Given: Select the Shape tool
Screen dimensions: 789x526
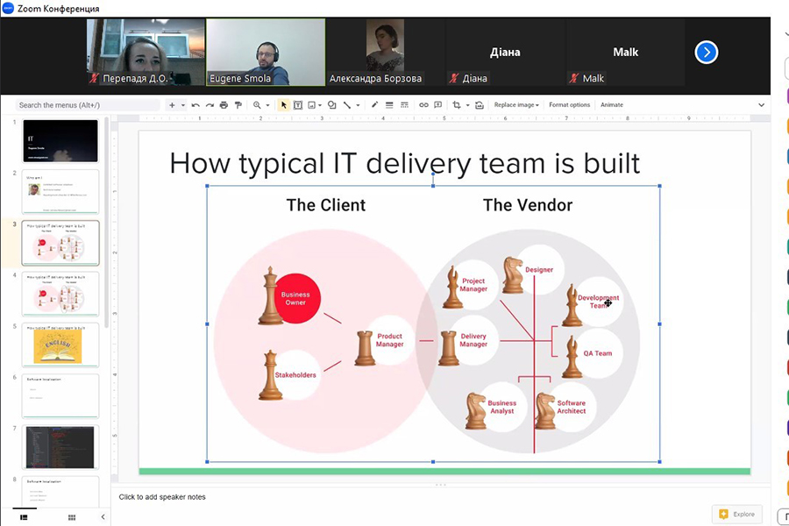Looking at the screenshot, I should click(331, 104).
